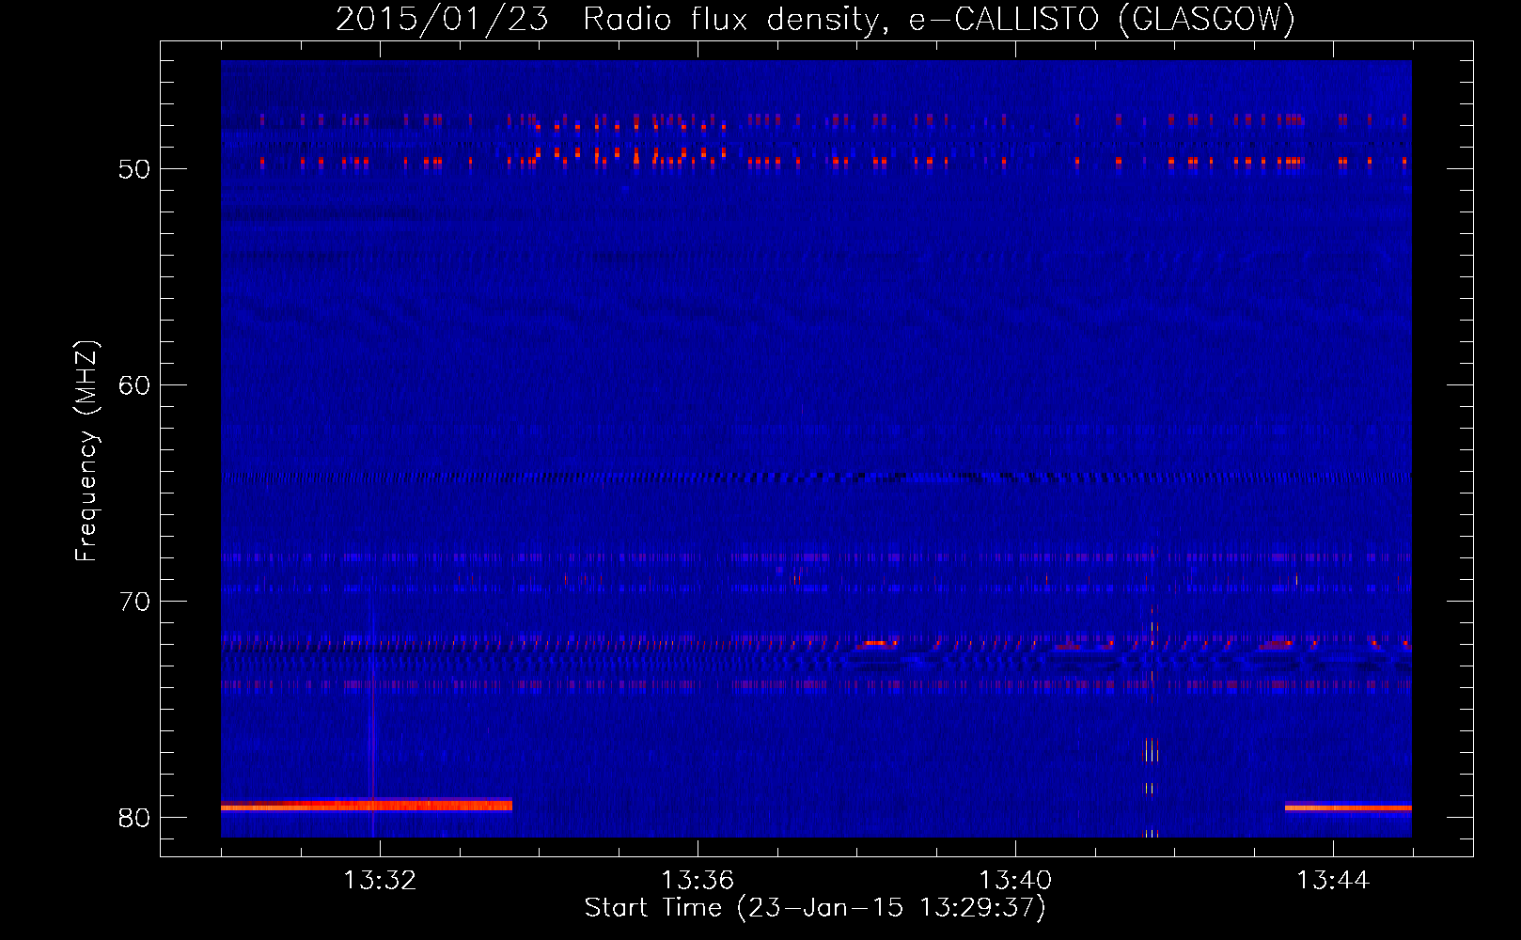The width and height of the screenshot is (1521, 940).
Task: Click the '13:32' time tick label
Action: click(x=380, y=881)
